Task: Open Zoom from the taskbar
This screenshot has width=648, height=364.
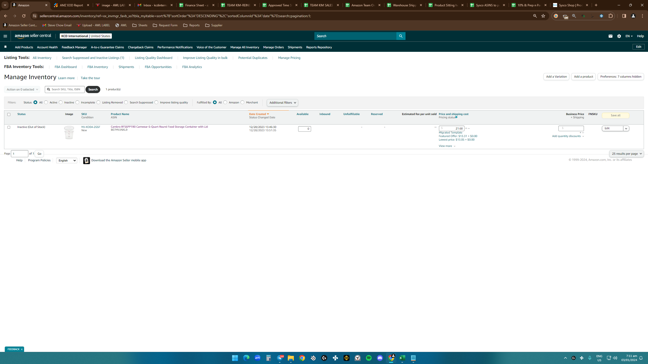Action: [x=257, y=358]
